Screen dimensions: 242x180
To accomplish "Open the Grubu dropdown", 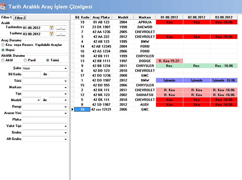I will click(65, 133).
